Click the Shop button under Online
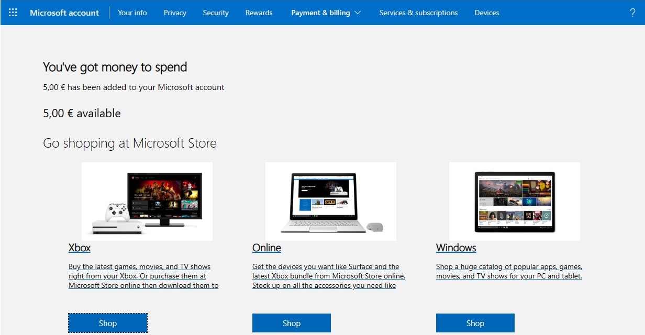 click(292, 323)
